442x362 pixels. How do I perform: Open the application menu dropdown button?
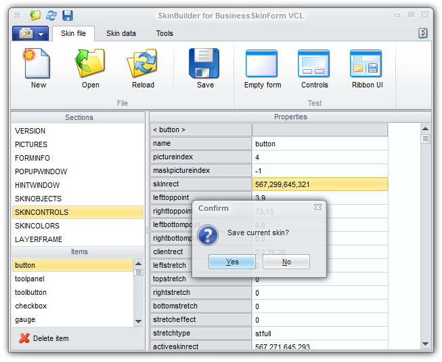pos(30,33)
